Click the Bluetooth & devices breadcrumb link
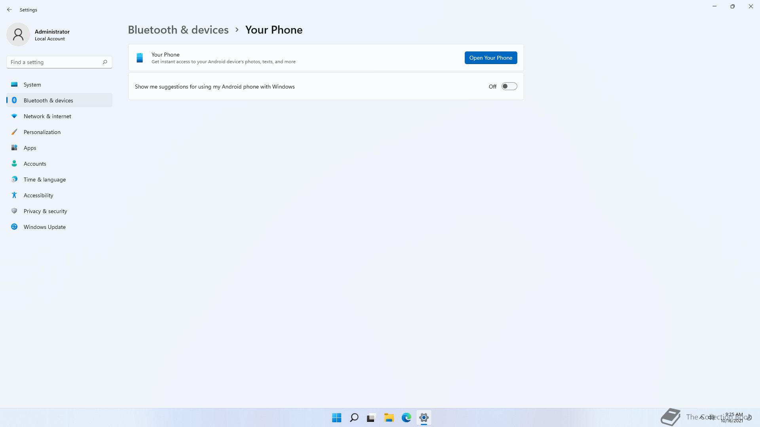This screenshot has width=760, height=427. pos(178,30)
